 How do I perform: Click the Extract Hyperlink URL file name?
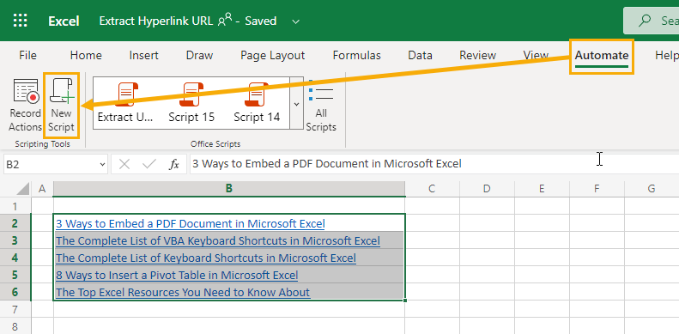156,21
